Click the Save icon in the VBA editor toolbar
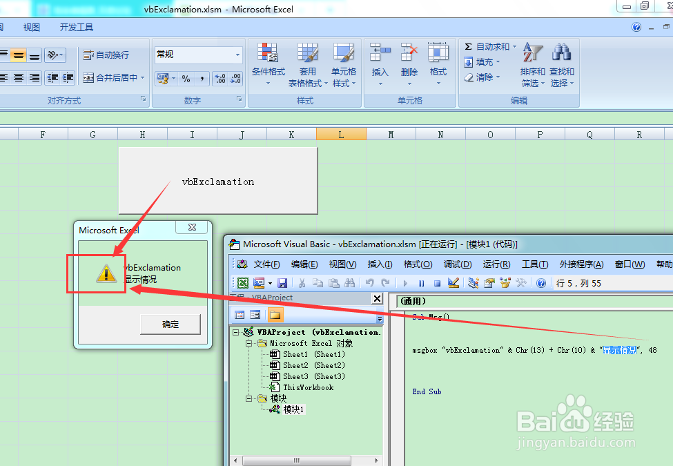Image resolution: width=673 pixels, height=466 pixels. 283,282
